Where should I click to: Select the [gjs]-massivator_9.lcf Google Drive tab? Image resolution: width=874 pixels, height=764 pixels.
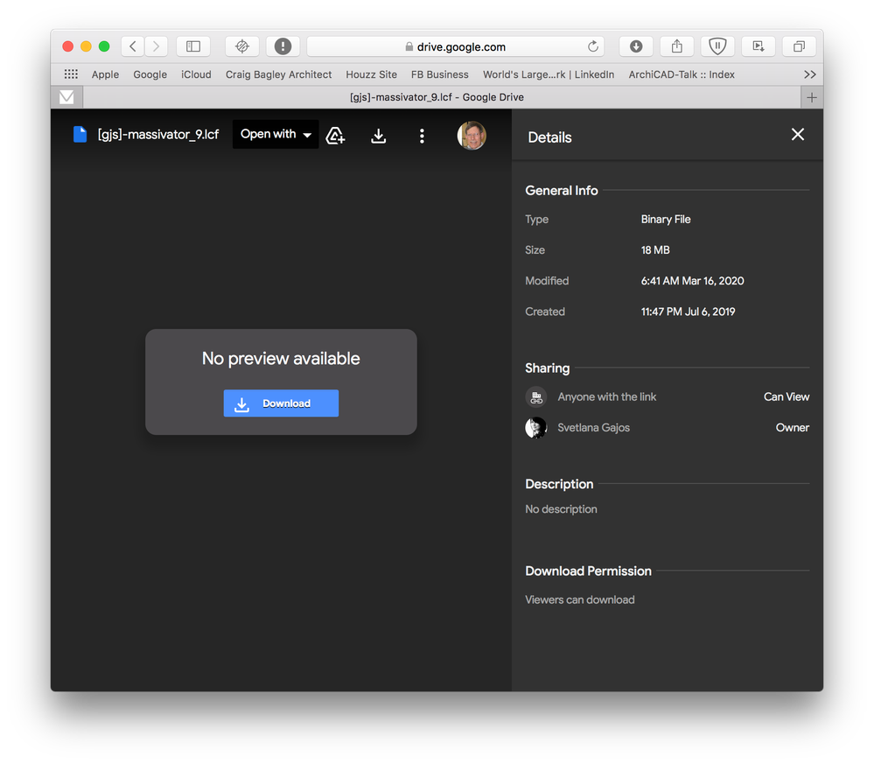coord(437,97)
